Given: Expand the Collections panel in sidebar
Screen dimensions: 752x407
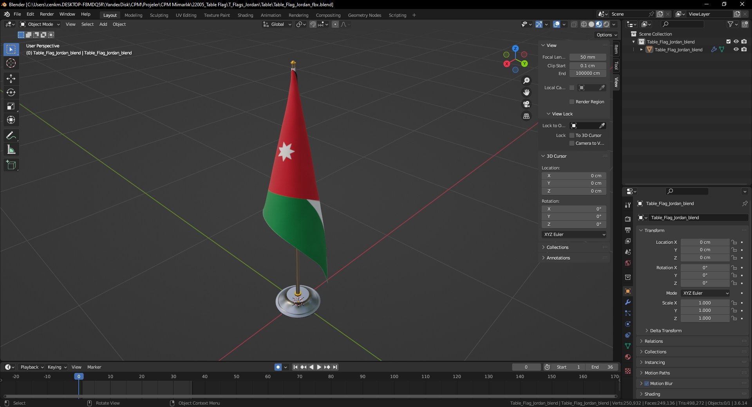Looking at the screenshot, I should coord(557,247).
